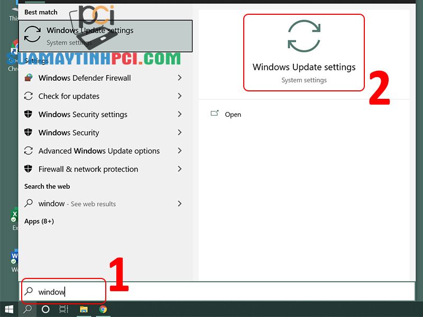This screenshot has height=317, width=423.
Task: Click the shield icon for Windows Security settings
Action: point(29,114)
